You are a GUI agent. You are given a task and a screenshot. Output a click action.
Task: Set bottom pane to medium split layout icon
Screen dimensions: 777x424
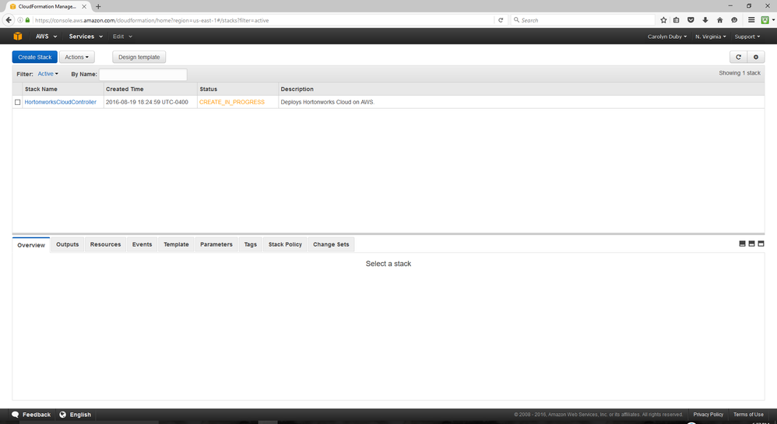[752, 244]
